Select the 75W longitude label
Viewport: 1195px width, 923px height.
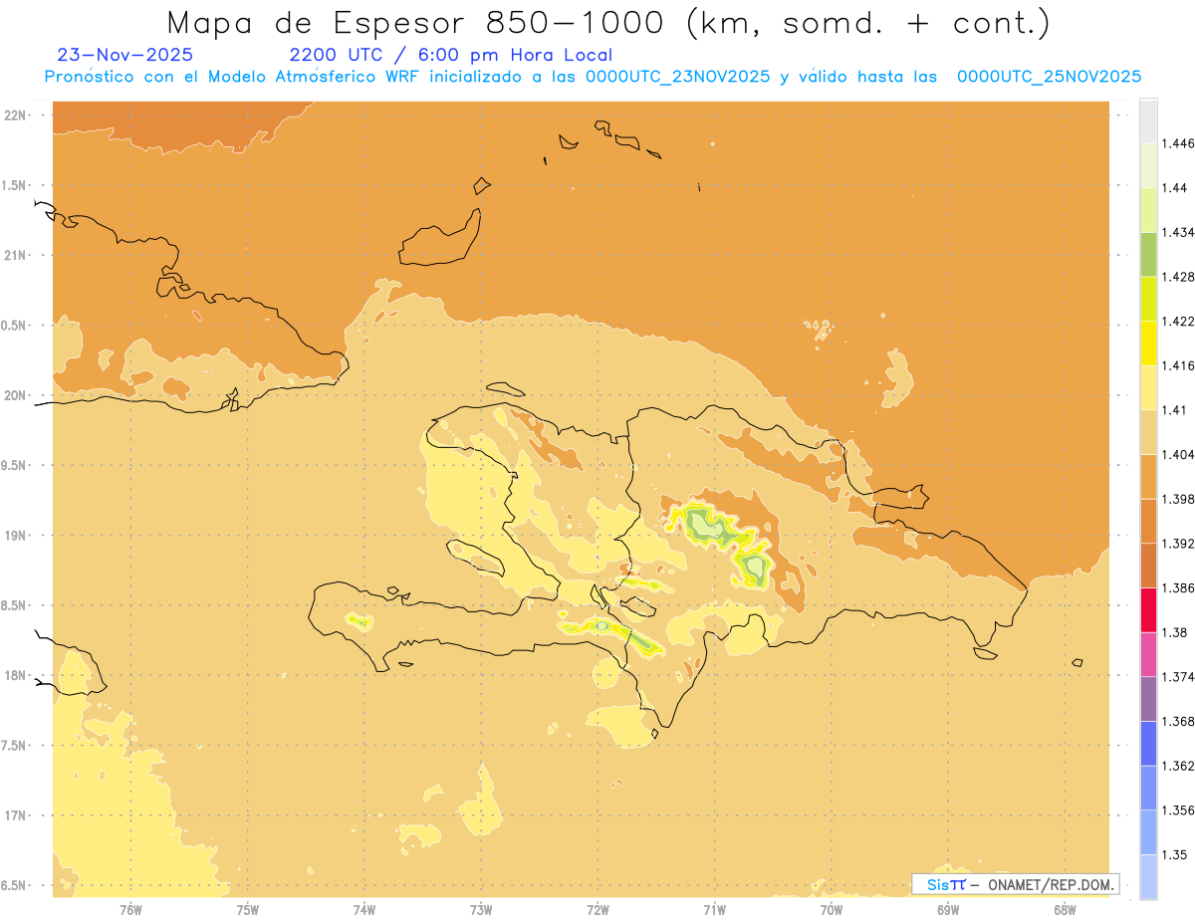[247, 910]
